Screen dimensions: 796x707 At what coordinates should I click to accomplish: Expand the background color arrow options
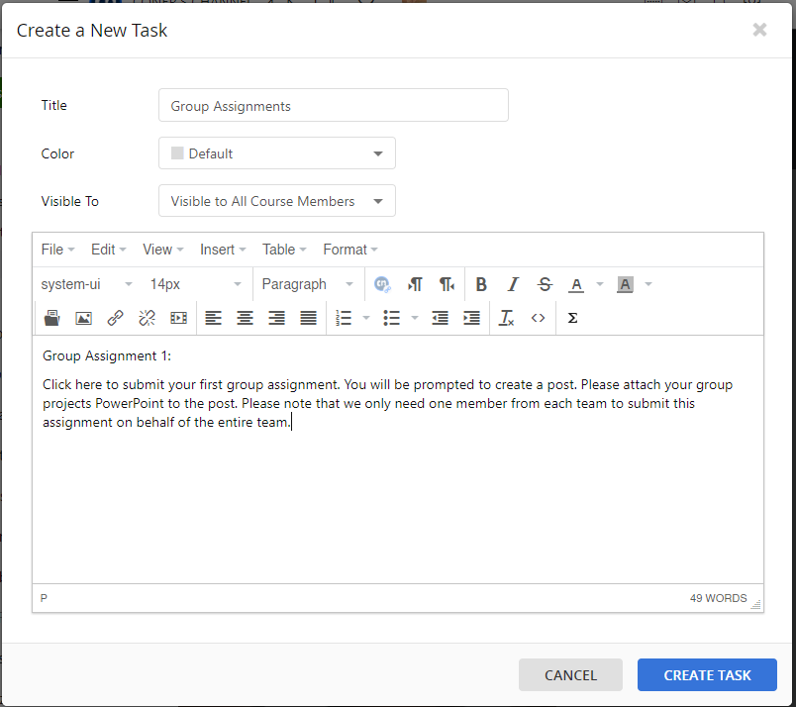click(x=648, y=284)
